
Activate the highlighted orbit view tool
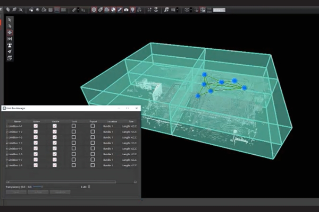10,32
